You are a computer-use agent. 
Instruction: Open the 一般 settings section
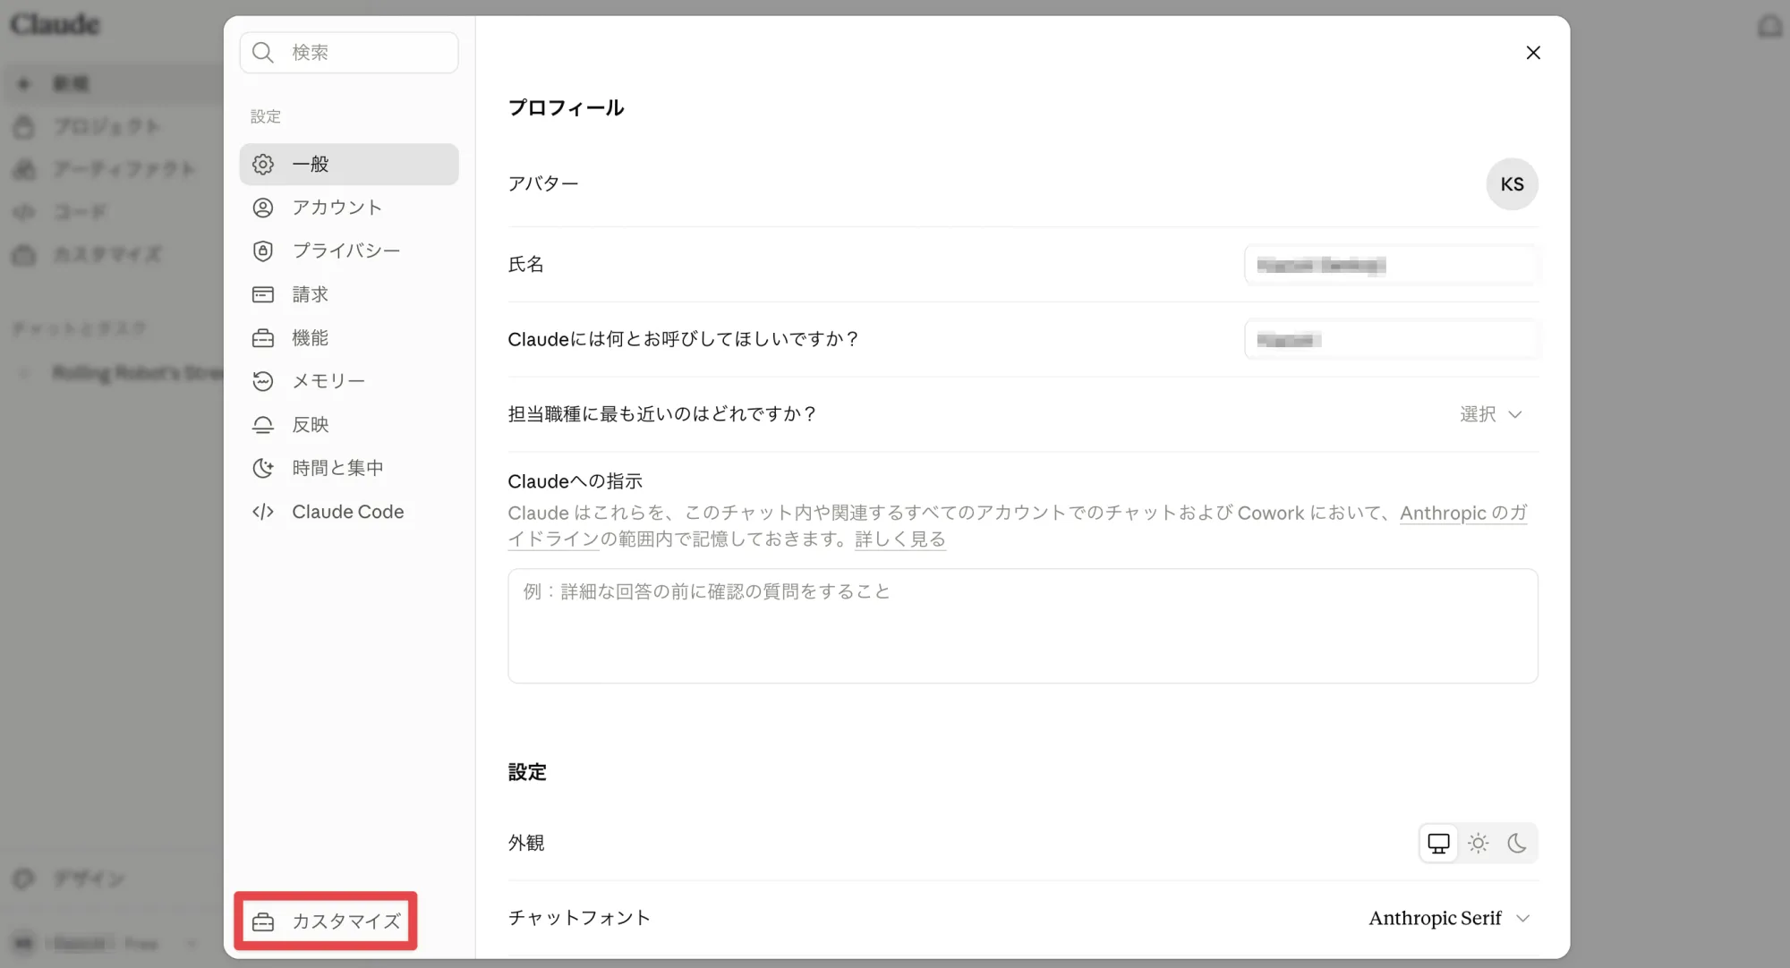coord(349,165)
